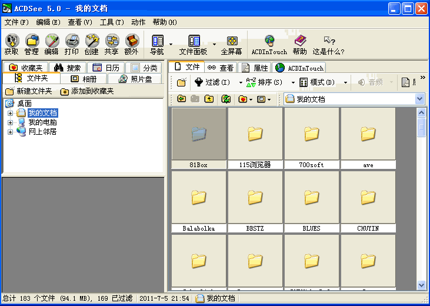Switch to the ACDInTouch tab
The width and height of the screenshot is (430, 306).
(x=299, y=68)
